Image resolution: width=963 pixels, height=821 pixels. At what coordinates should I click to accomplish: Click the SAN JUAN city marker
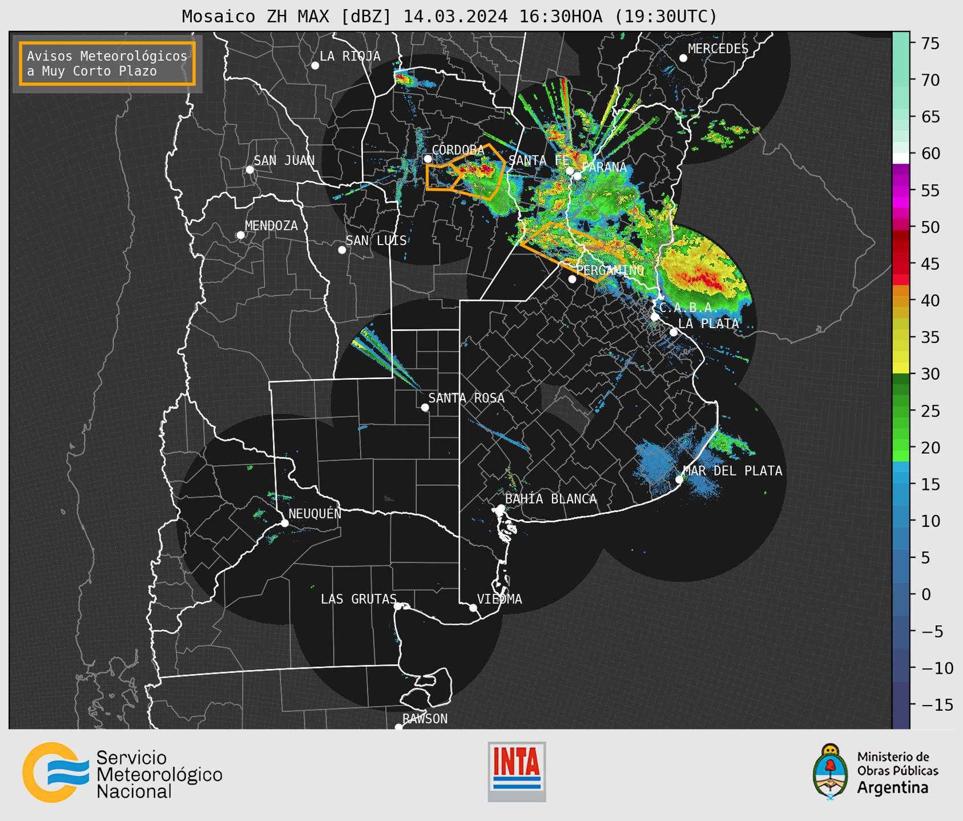click(249, 170)
